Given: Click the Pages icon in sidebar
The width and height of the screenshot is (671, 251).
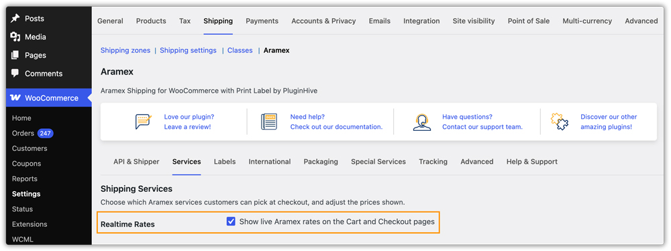Looking at the screenshot, I should tap(15, 55).
